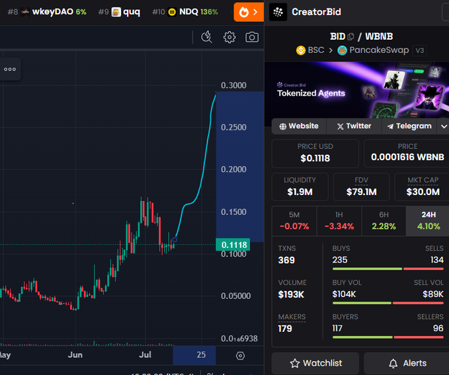
Task: Click the BUY VOL $104K value
Action: (345, 294)
